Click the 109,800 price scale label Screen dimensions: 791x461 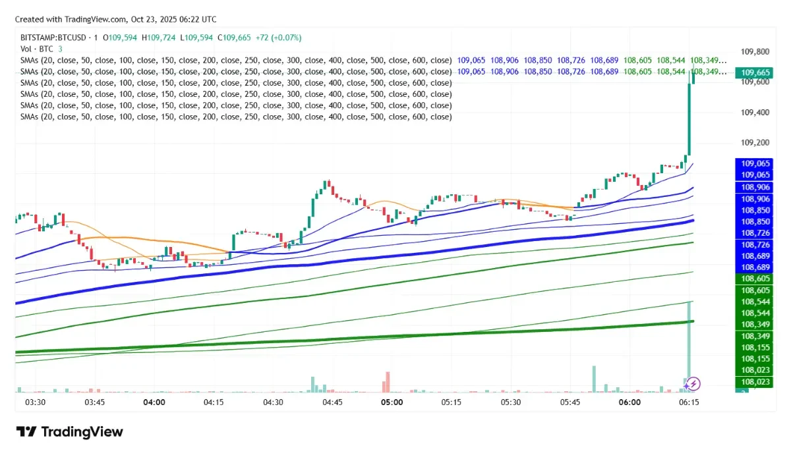point(755,51)
